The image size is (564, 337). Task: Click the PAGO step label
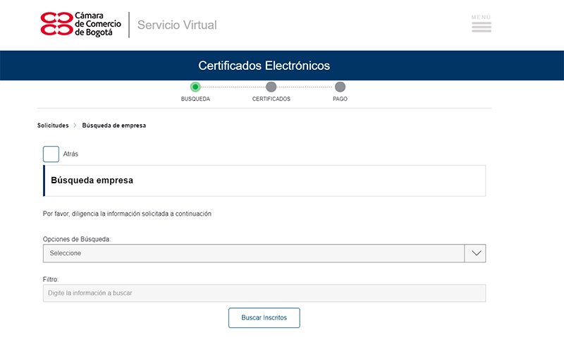pos(340,99)
